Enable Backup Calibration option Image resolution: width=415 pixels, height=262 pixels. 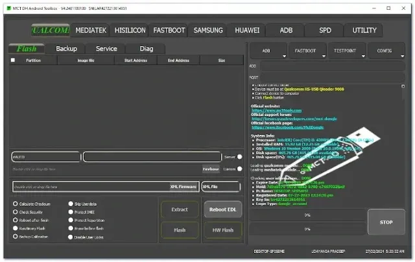click(x=16, y=236)
